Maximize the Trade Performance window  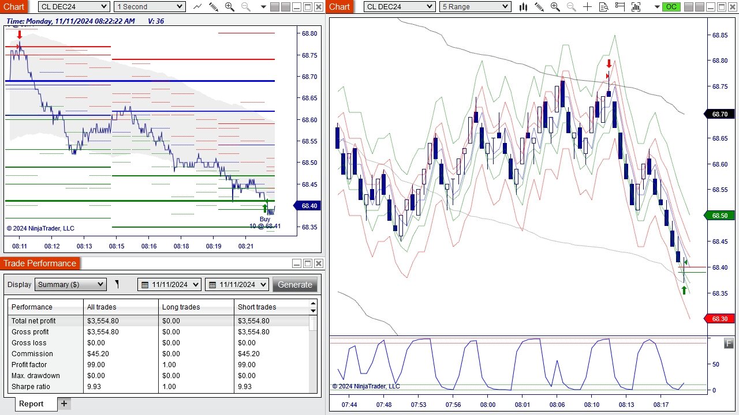pos(308,263)
